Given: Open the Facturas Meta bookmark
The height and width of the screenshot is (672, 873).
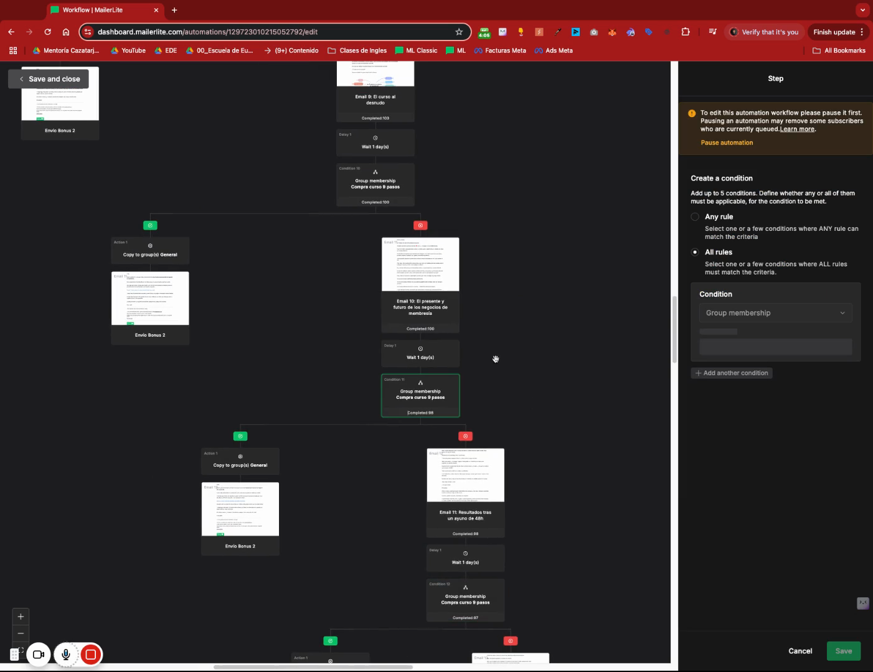Looking at the screenshot, I should click(500, 50).
